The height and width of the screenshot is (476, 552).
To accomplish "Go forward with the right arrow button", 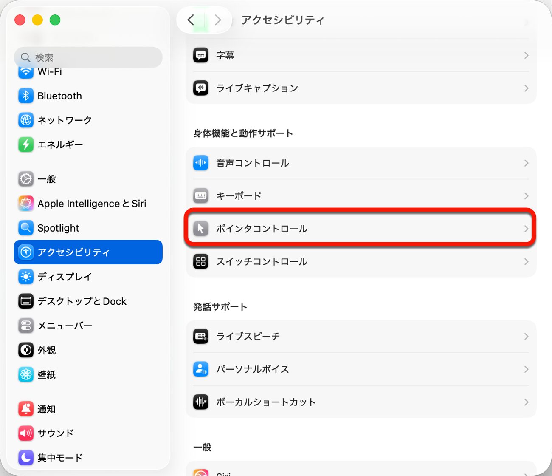I will coord(218,20).
